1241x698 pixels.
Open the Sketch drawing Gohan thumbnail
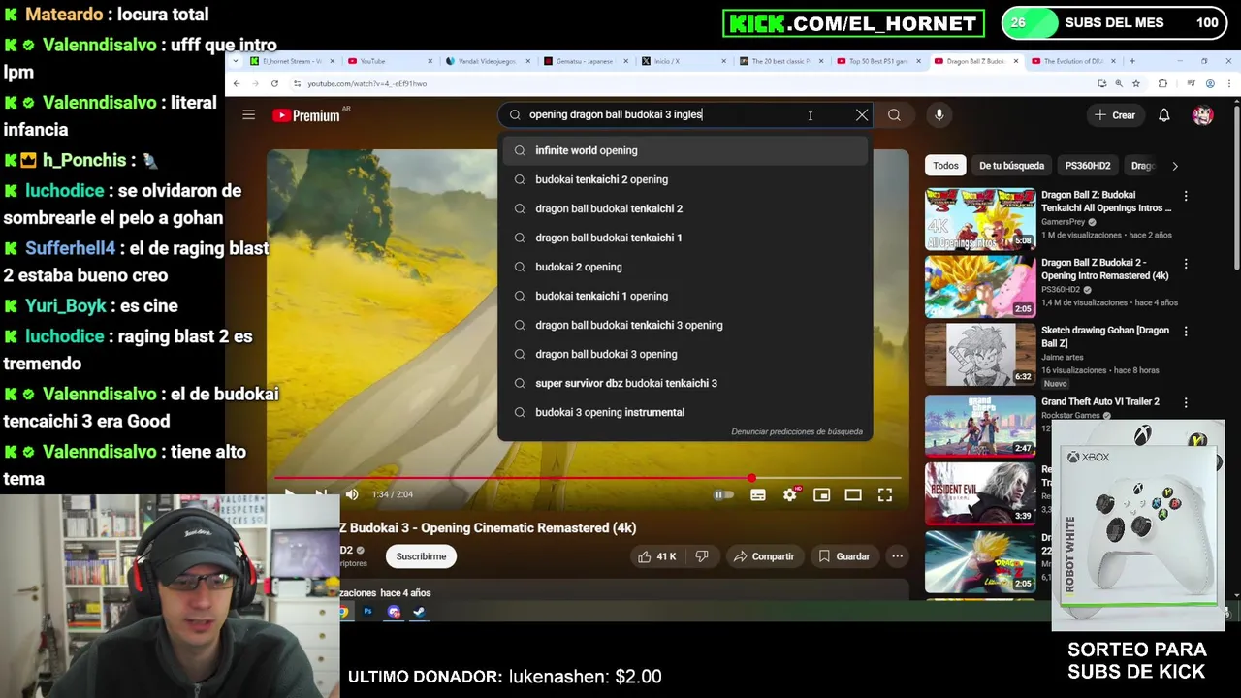point(980,355)
